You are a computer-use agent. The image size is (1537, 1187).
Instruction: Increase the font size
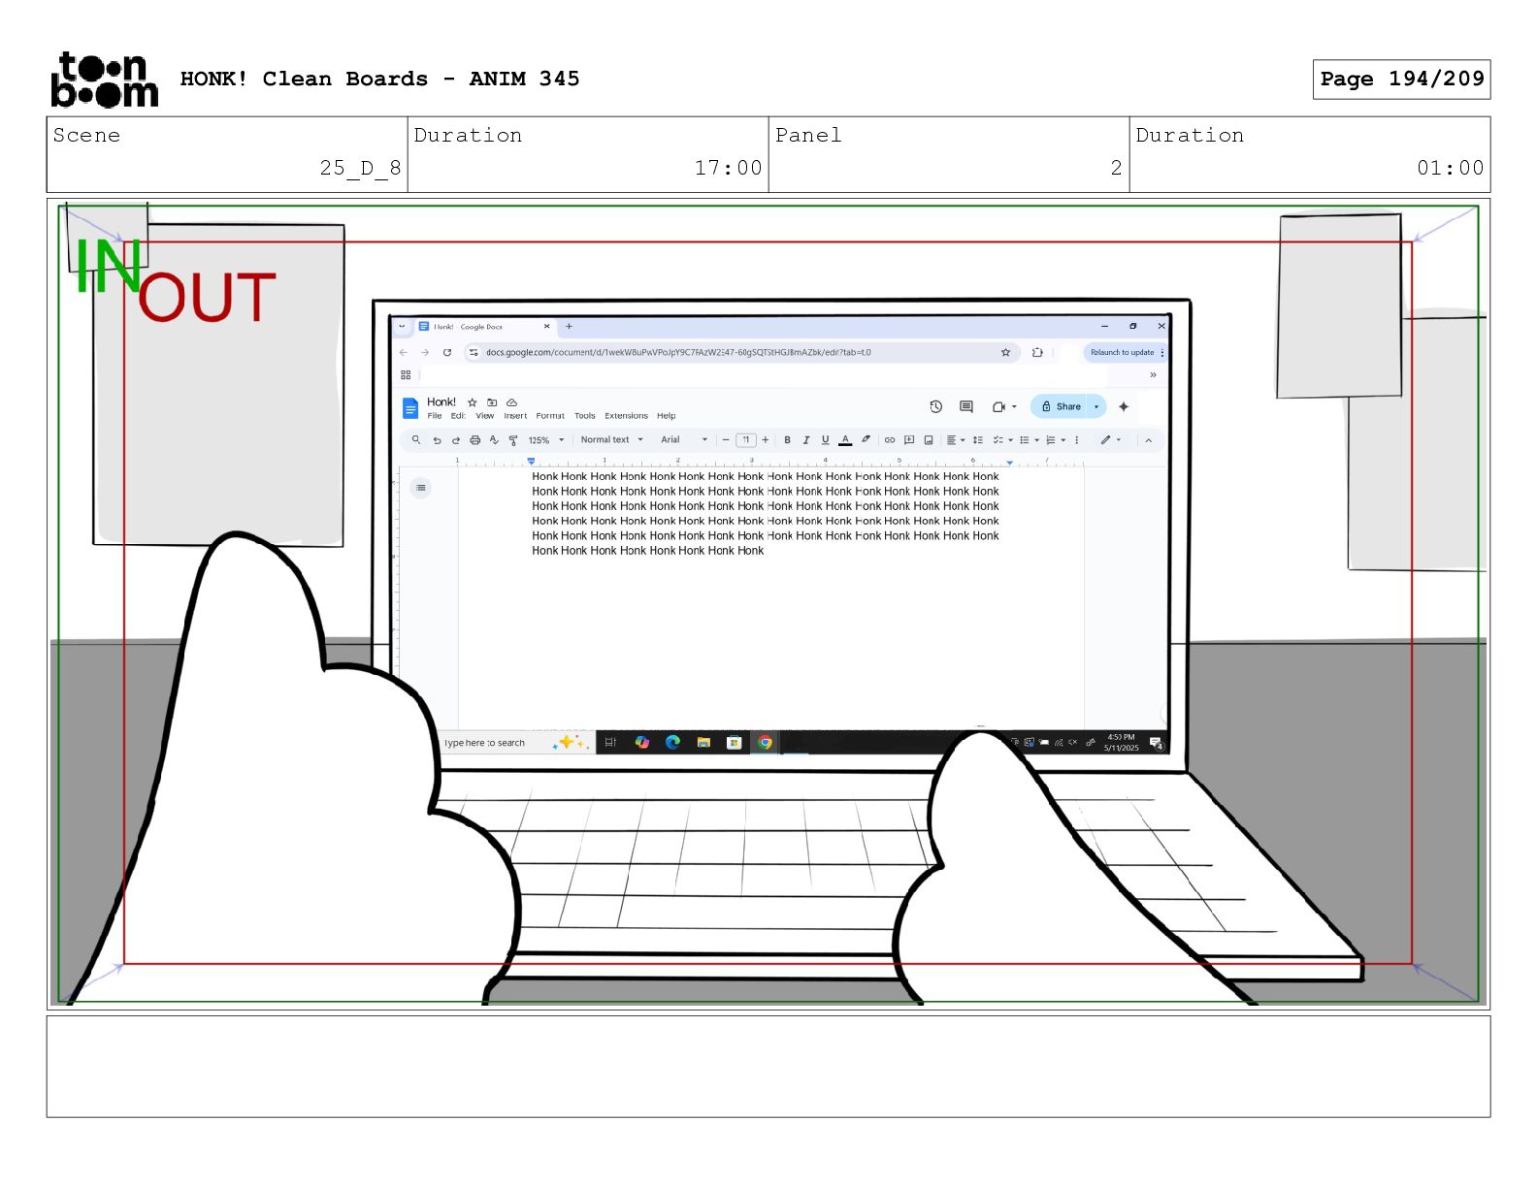pos(766,440)
